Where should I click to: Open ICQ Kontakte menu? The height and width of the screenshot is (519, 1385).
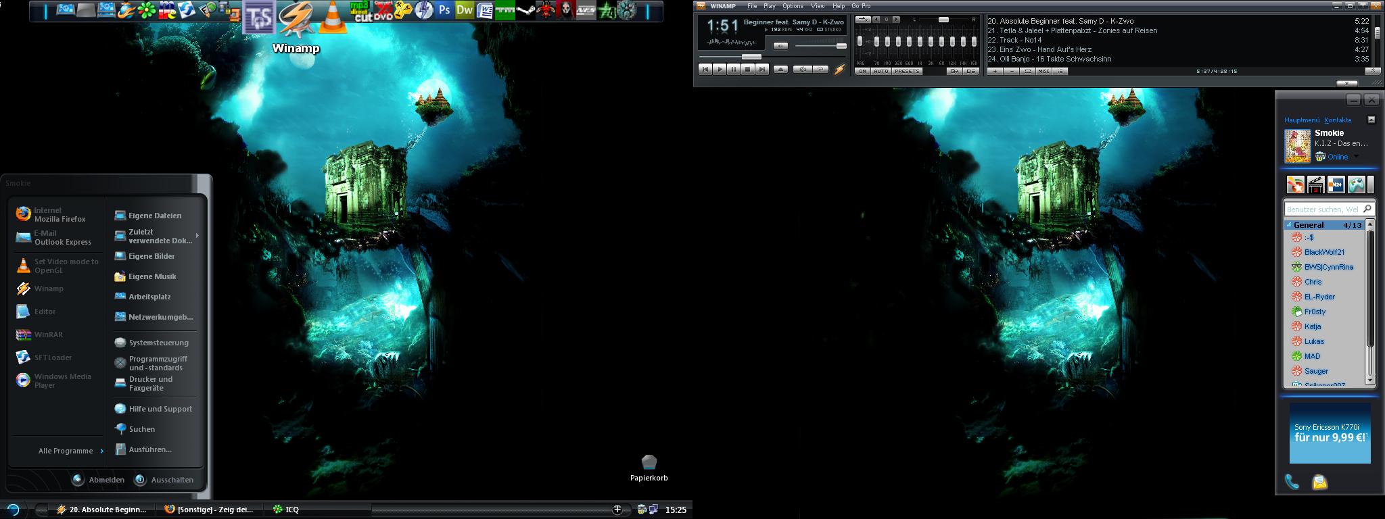pyautogui.click(x=1338, y=120)
